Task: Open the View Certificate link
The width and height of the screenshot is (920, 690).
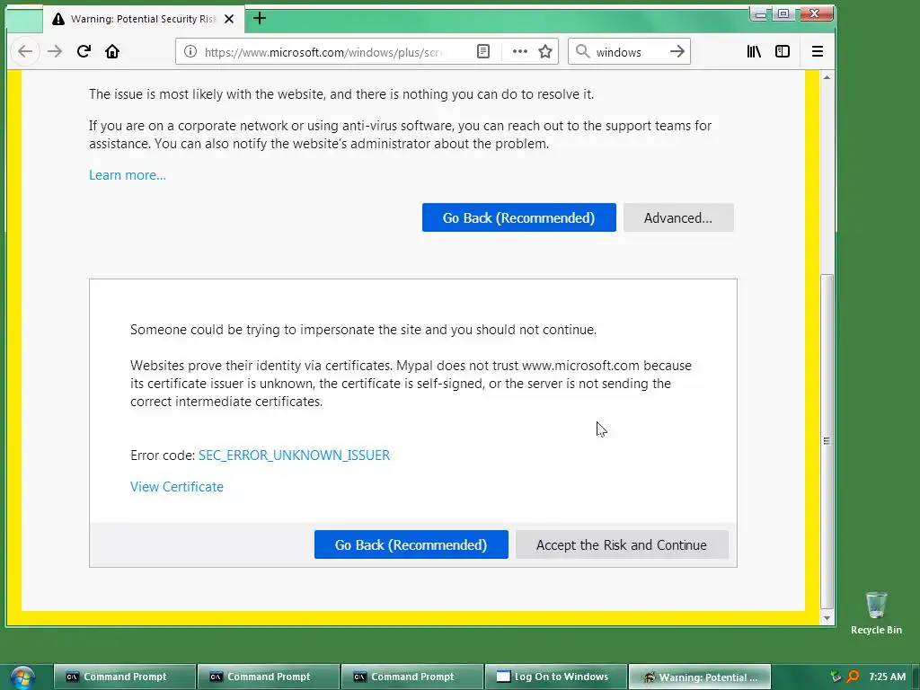Action: [x=177, y=486]
